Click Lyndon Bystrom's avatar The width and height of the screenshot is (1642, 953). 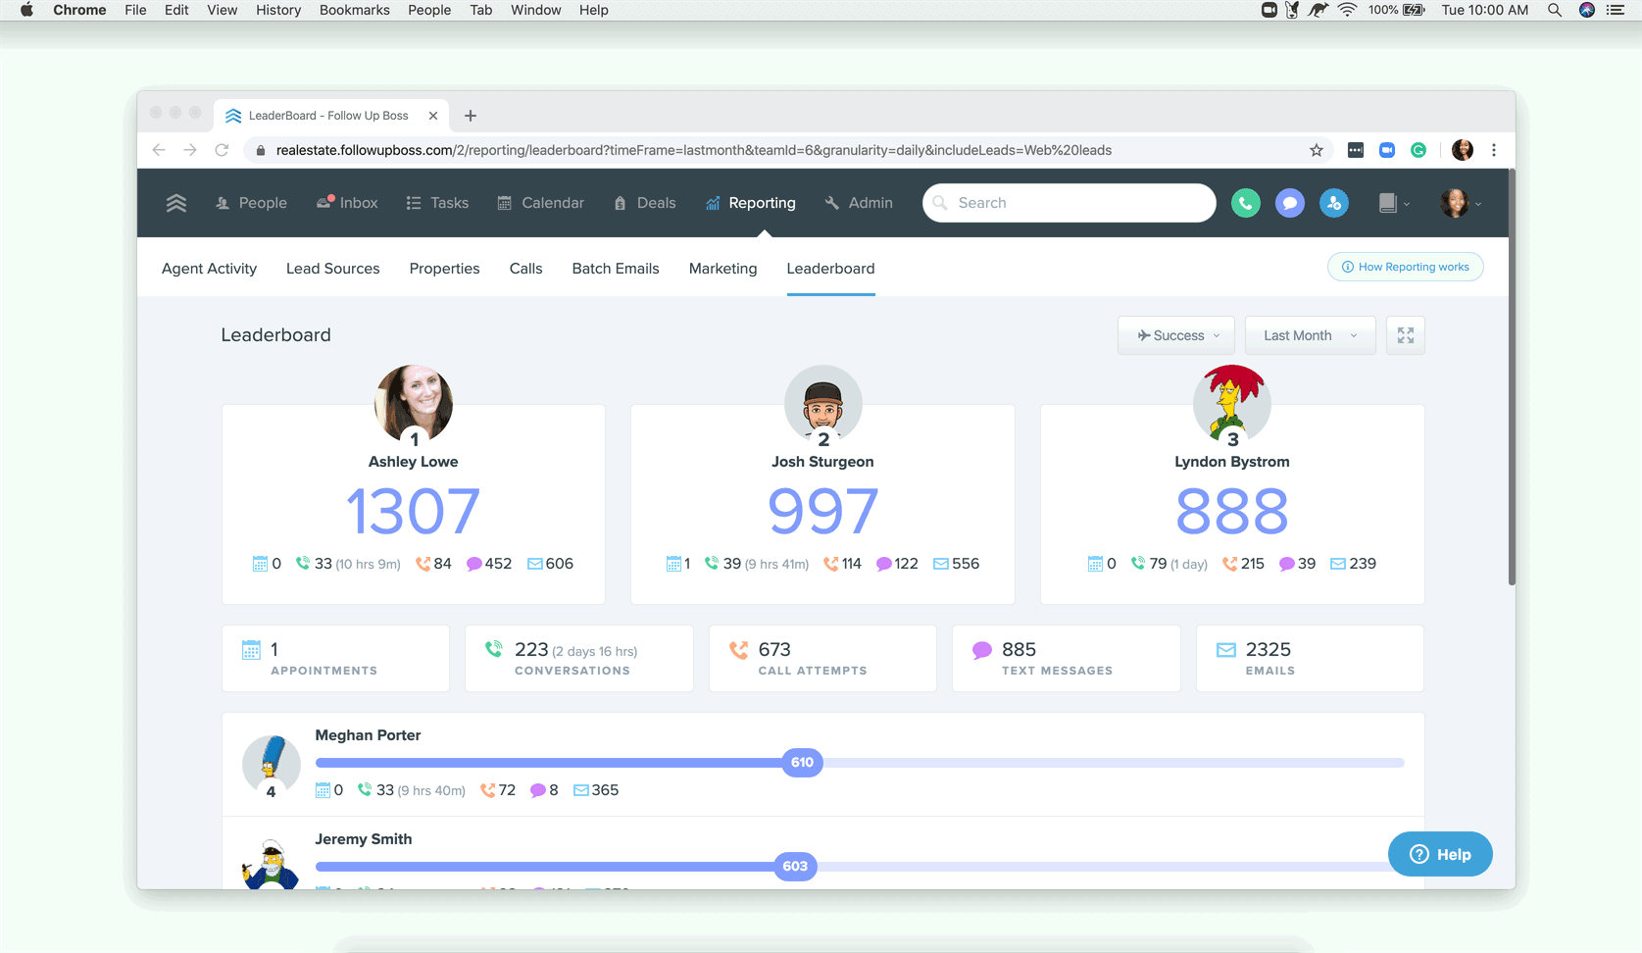pos(1232,404)
